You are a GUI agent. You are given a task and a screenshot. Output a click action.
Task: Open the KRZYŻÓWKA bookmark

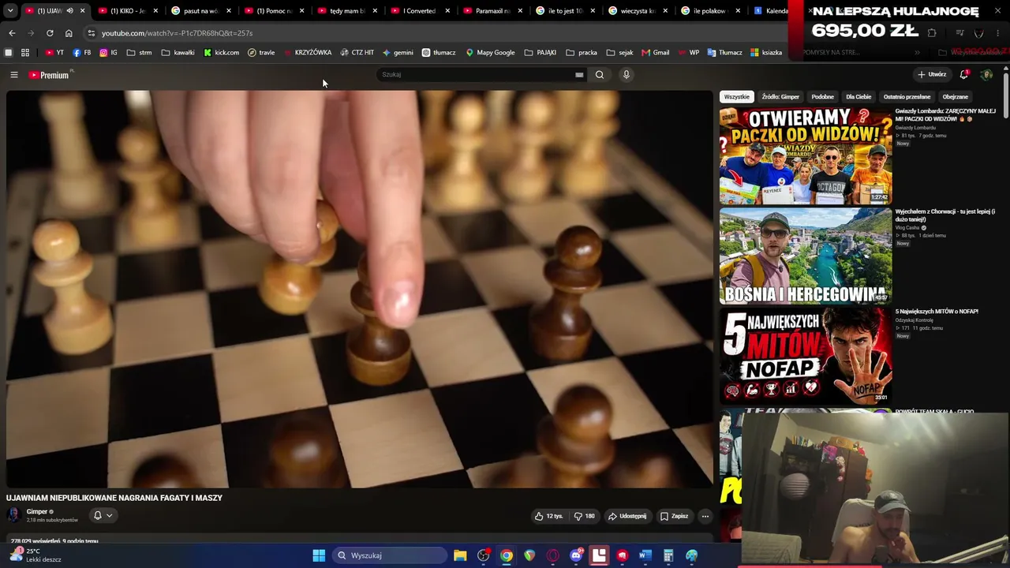click(x=308, y=53)
